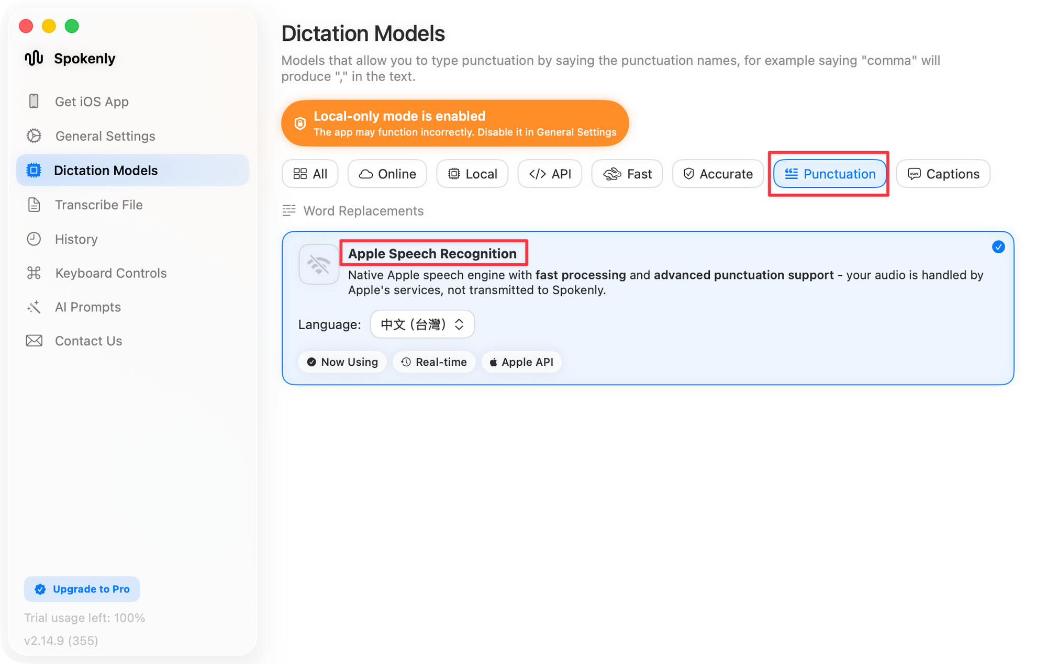Open Transcribe File from the sidebar
Screen dimensions: 1047x664
[98, 205]
